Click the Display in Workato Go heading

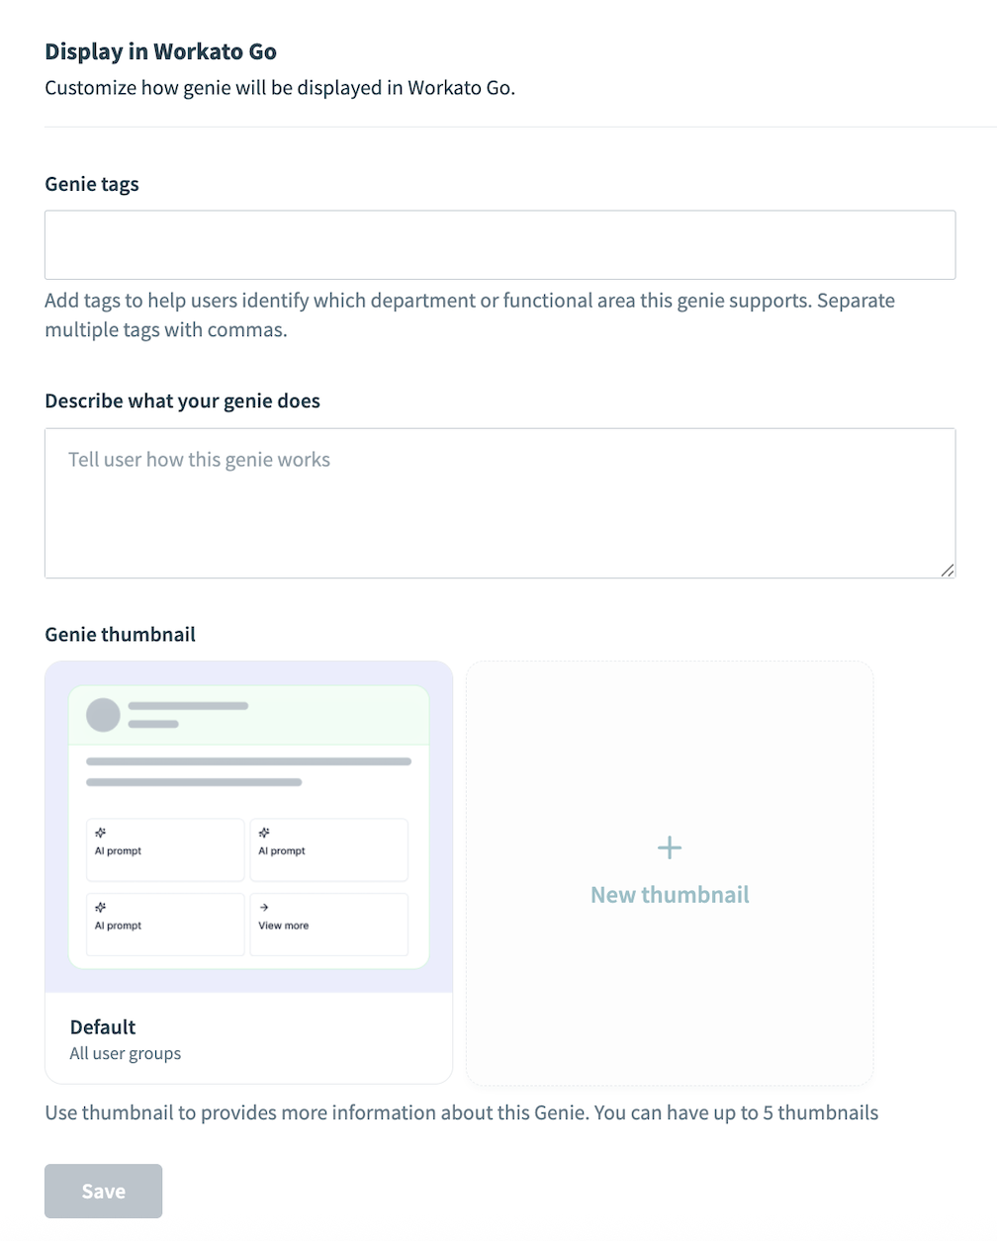161,51
